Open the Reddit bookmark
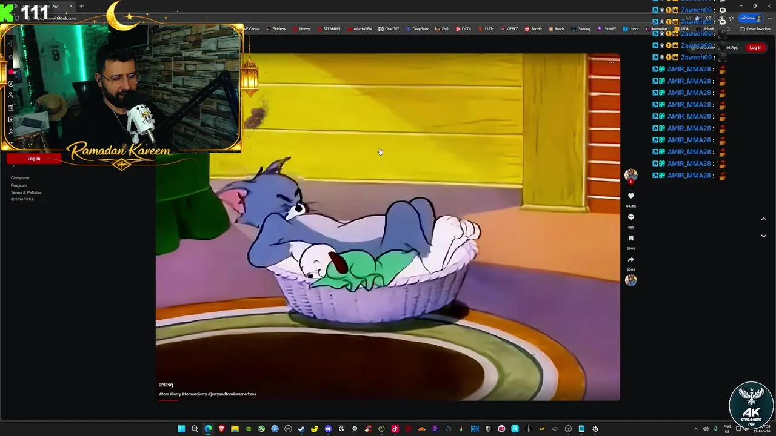The width and height of the screenshot is (776, 436). [533, 29]
